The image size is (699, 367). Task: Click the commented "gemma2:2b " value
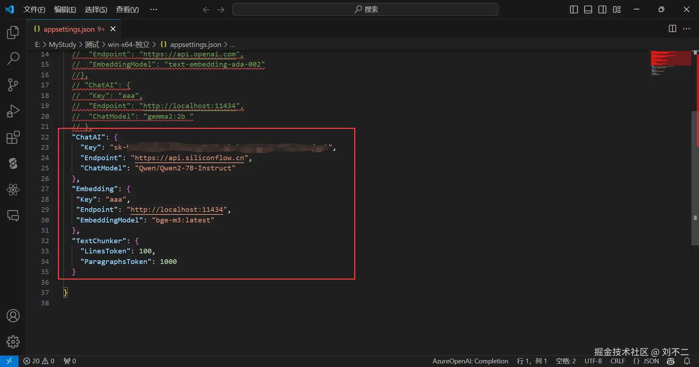click(x=169, y=116)
